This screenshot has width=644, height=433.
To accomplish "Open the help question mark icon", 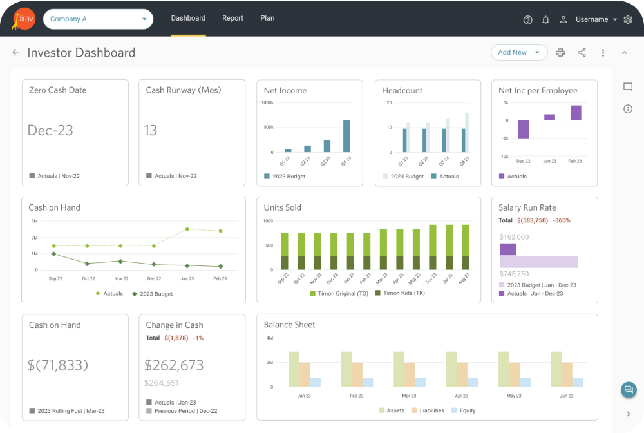I will [528, 20].
